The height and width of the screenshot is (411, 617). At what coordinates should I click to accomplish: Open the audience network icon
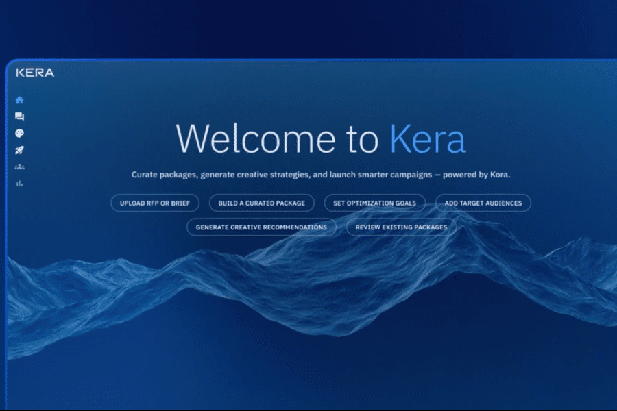(19, 166)
